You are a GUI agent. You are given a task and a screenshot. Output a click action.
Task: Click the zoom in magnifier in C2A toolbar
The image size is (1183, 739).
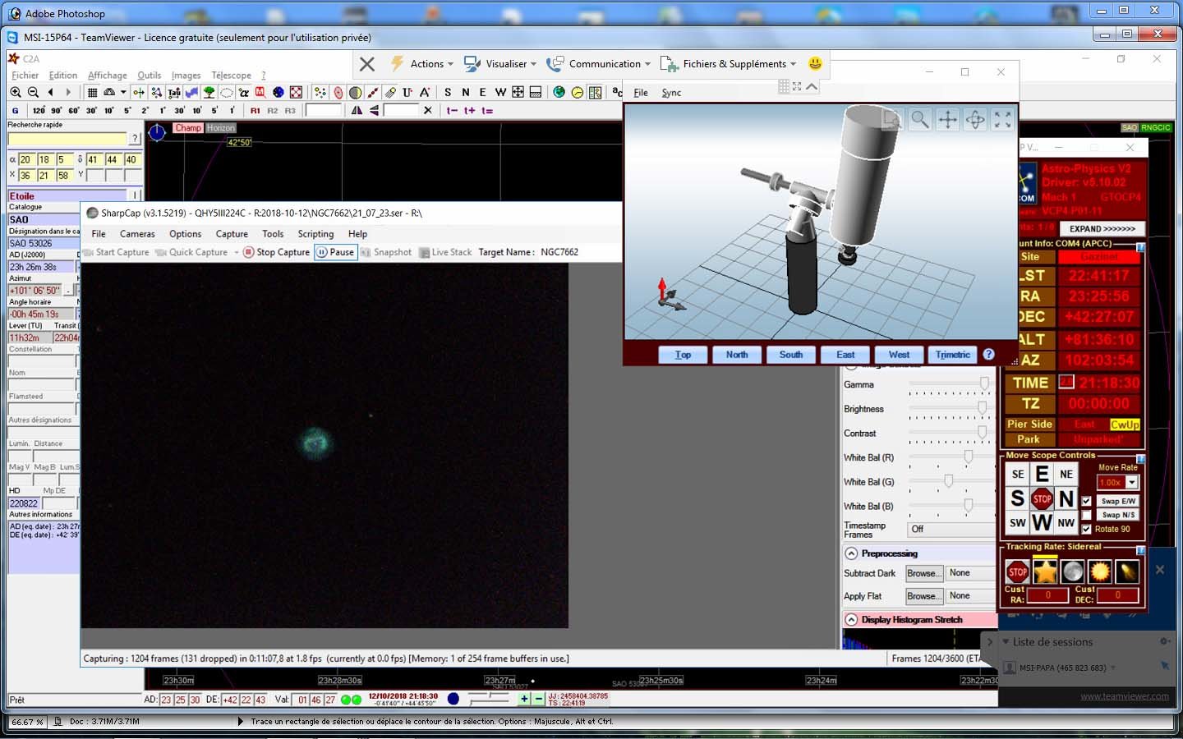16,92
